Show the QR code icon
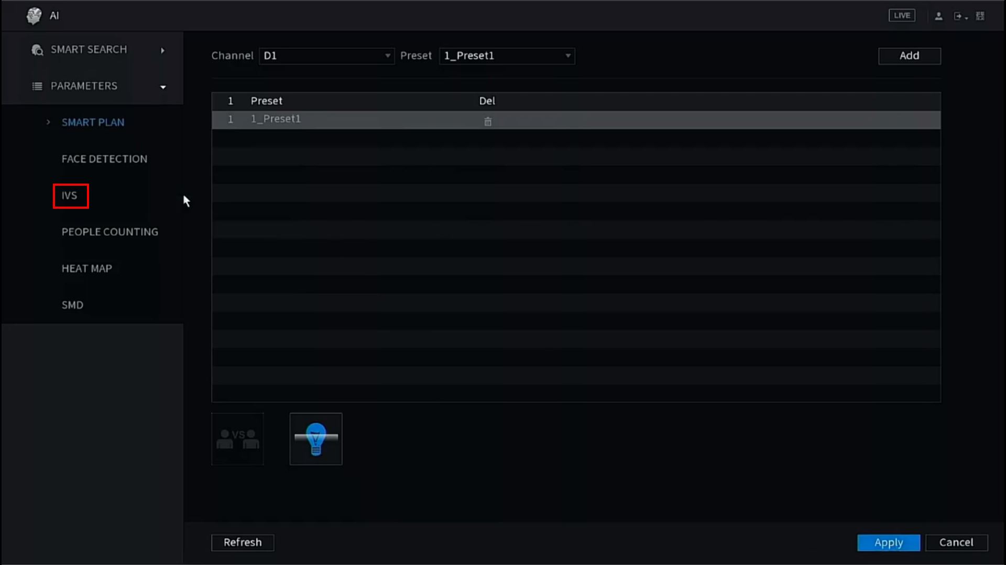Screen dimensions: 1006x565 point(980,16)
